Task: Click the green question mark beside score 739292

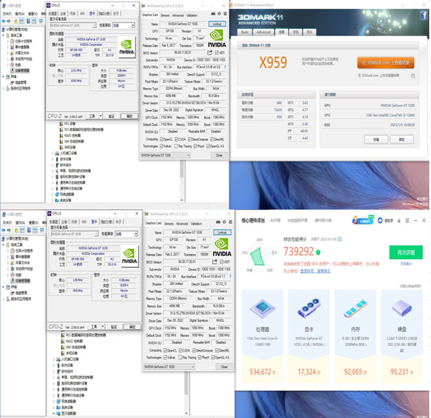Action: tap(318, 252)
